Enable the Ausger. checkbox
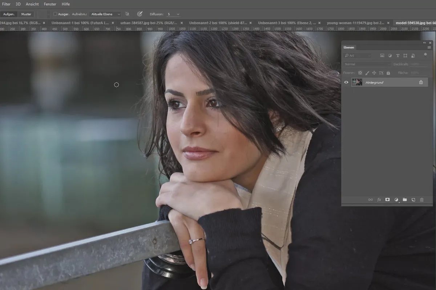The height and width of the screenshot is (290, 436). point(55,14)
